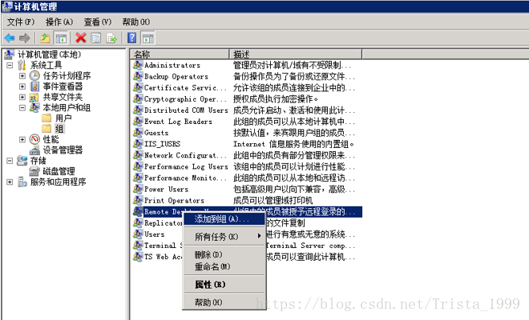This screenshot has width=529, height=320.
Task: Click the Guests group icon
Action: point(138,132)
